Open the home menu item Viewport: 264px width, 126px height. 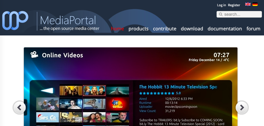point(118,29)
